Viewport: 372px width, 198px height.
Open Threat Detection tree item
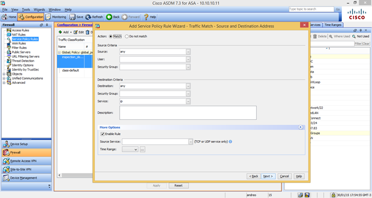tap(23, 61)
